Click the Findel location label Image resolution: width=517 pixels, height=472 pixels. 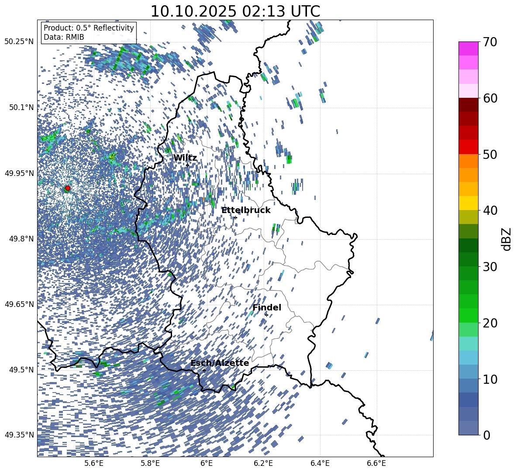pos(267,308)
